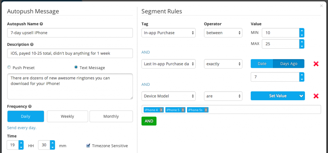Click help icon beside Description label
The height and width of the screenshot is (153, 328).
point(32,44)
